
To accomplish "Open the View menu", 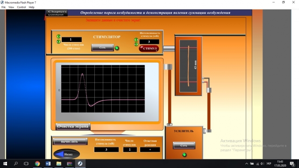I will 11,7.
